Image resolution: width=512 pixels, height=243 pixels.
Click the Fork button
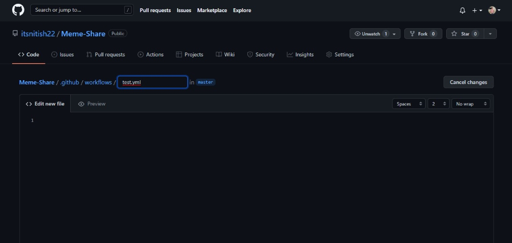tap(423, 34)
